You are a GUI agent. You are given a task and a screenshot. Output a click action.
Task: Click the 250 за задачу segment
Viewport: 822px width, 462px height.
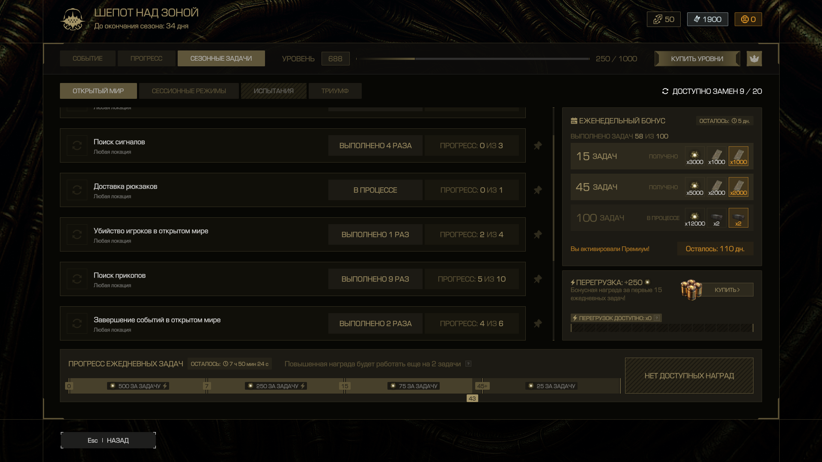276,386
